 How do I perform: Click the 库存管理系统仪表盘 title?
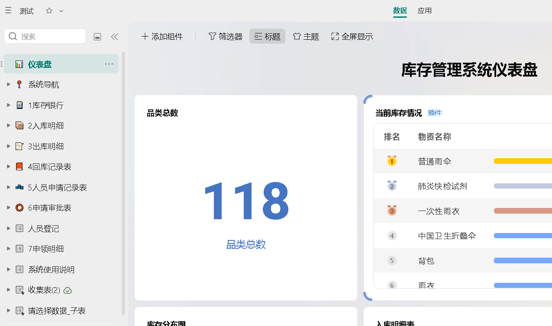point(469,70)
